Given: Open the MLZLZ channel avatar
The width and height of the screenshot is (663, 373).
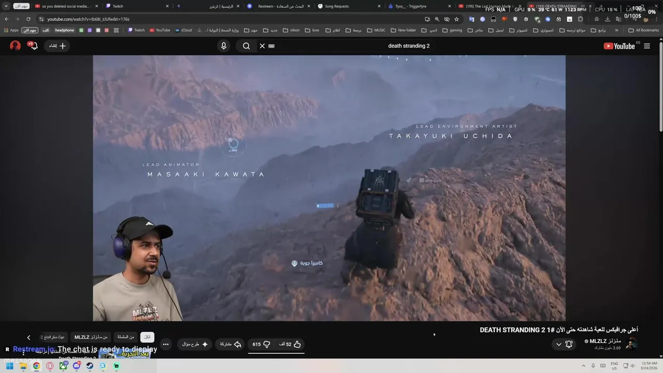Looking at the screenshot, I should click(x=631, y=344).
